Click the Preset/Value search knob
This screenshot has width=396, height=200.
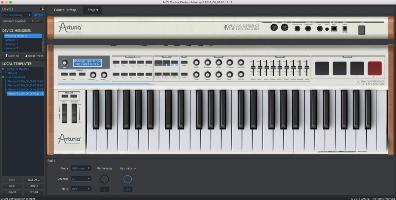click(104, 75)
